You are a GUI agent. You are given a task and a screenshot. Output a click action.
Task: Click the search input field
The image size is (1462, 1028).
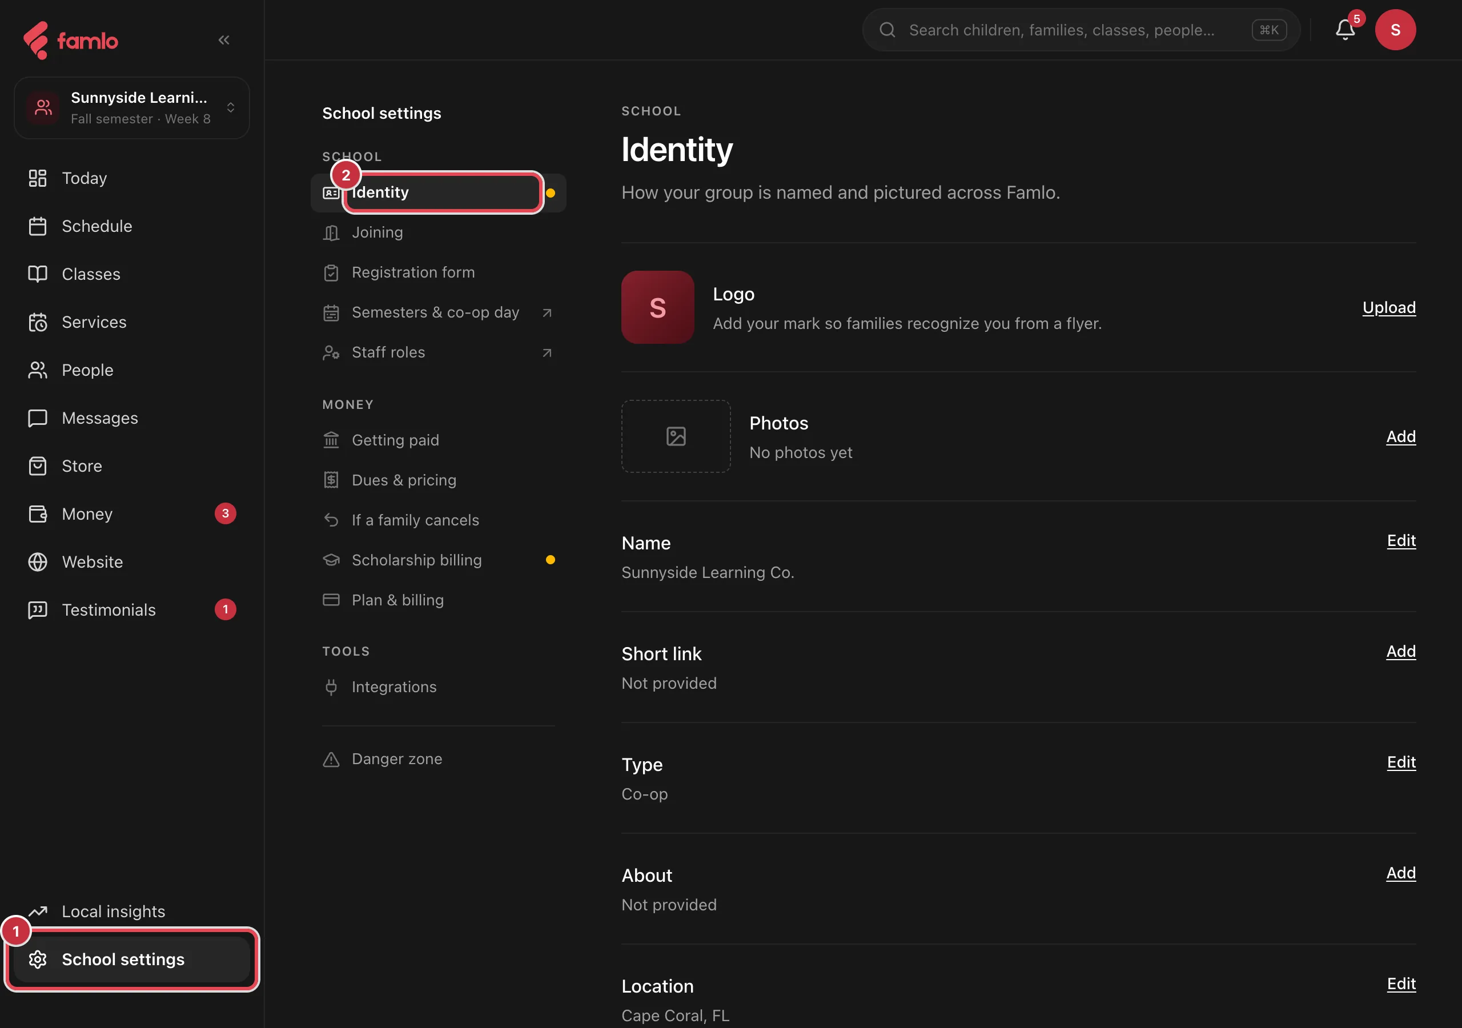[x=1081, y=30]
